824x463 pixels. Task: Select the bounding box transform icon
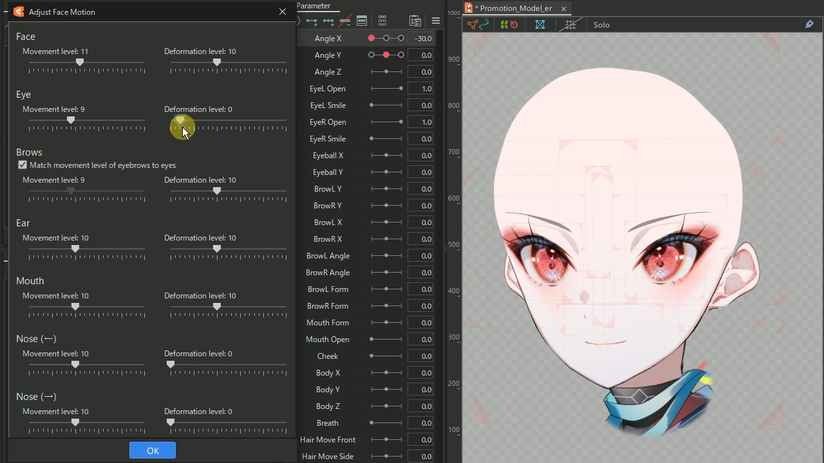[541, 24]
